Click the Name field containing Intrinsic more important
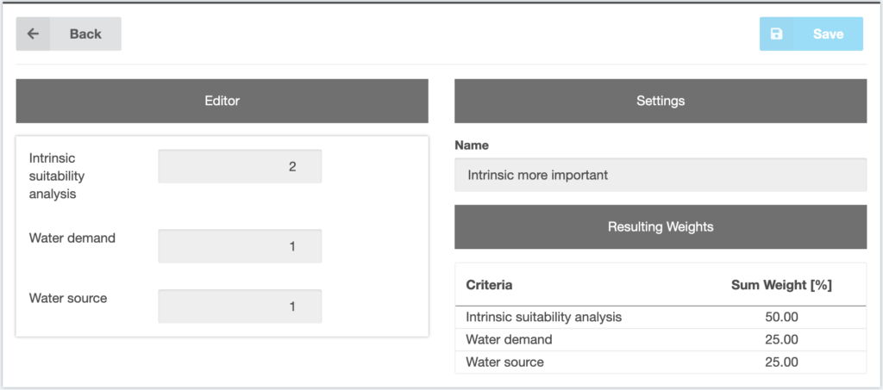 point(661,175)
